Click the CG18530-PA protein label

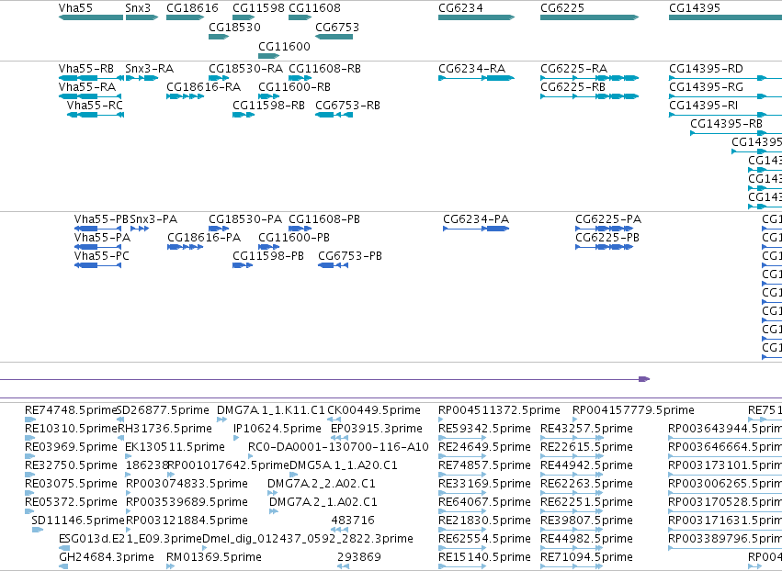pyautogui.click(x=244, y=219)
